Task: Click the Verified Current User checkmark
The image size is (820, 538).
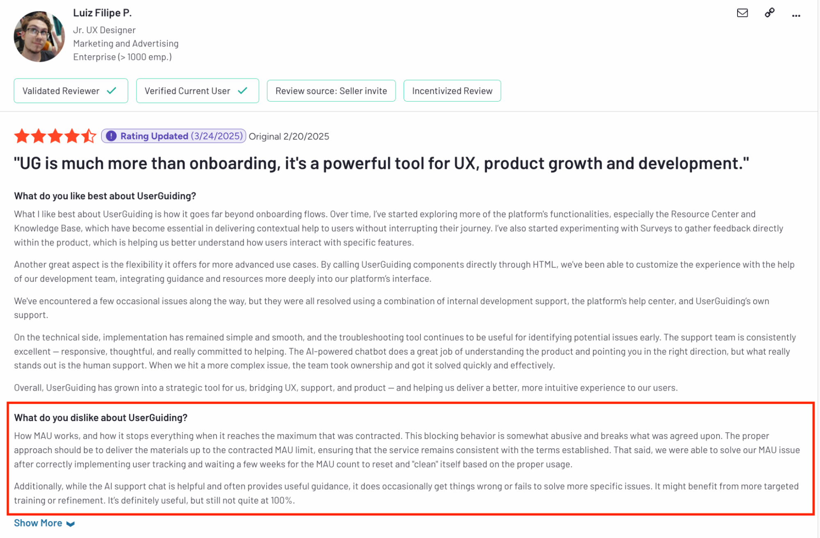Action: 243,91
